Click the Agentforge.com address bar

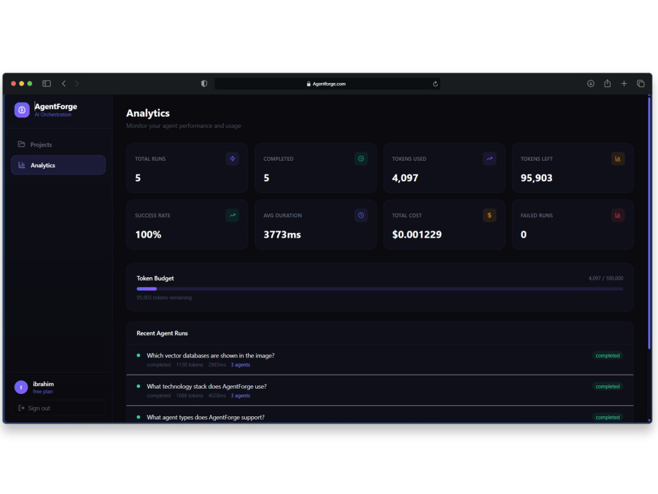[x=327, y=84]
